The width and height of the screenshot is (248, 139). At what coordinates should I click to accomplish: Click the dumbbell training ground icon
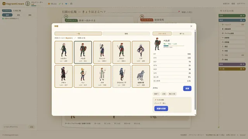pos(223,38)
